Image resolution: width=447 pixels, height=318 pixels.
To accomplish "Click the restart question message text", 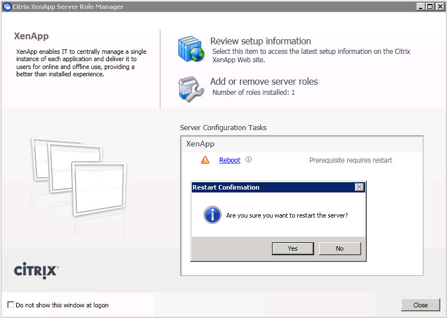I will [287, 215].
